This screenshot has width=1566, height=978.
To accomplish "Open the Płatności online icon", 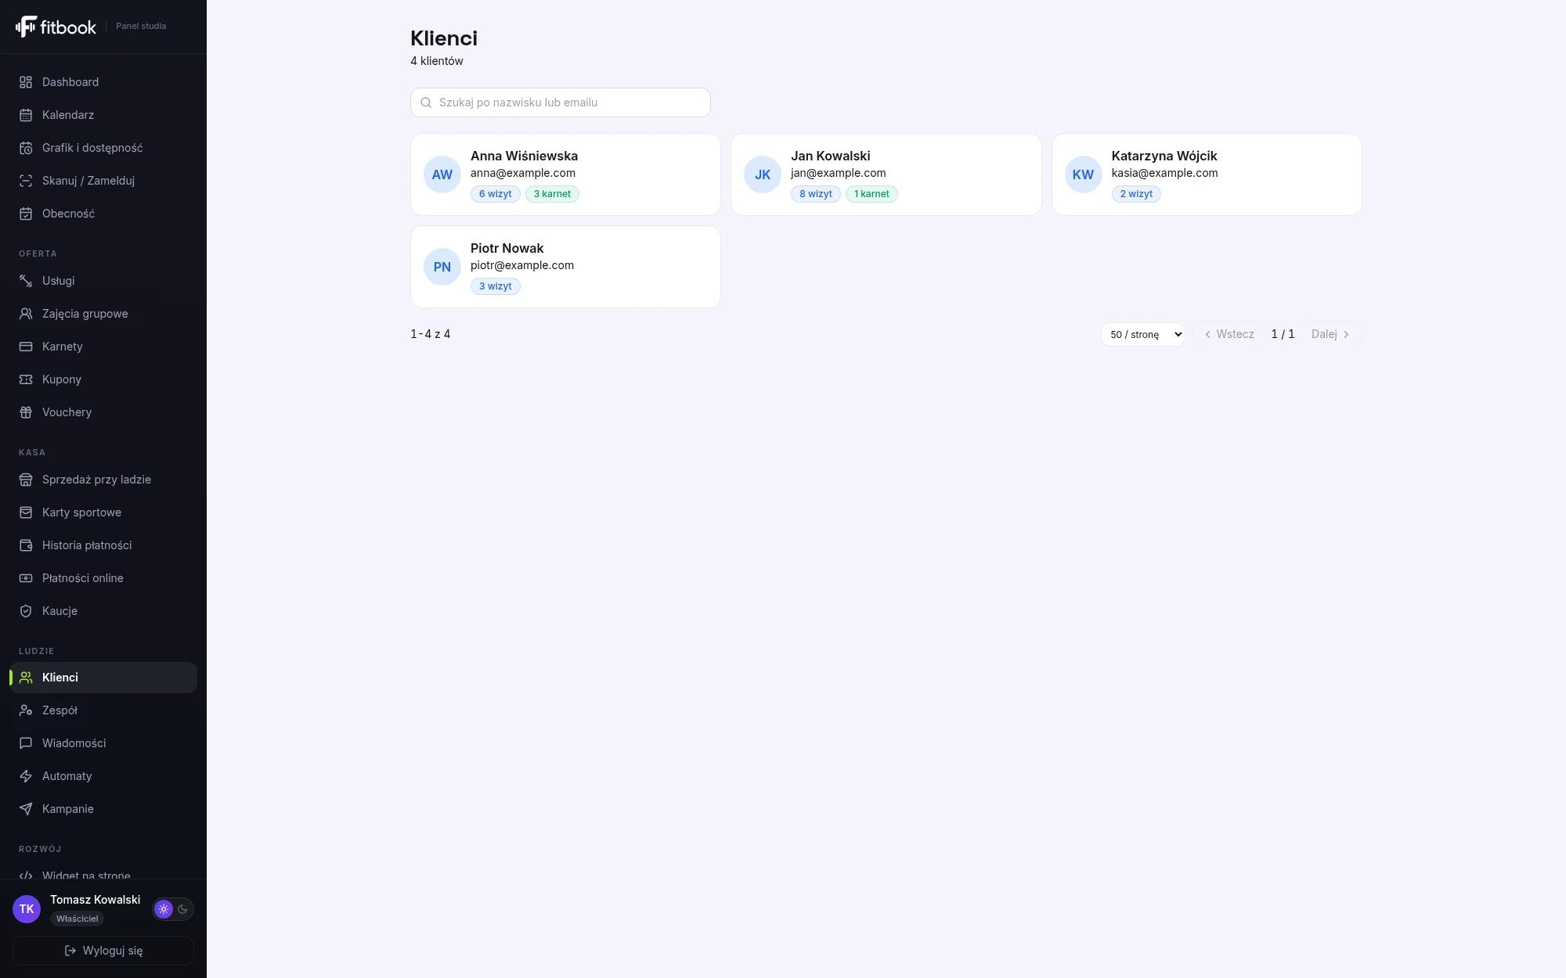I will coord(26,578).
